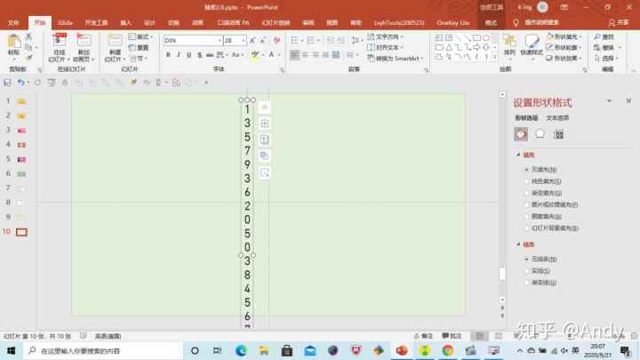Select the triangle shape in shapes gallery
Screen dimensions: 640x360
(449, 47)
